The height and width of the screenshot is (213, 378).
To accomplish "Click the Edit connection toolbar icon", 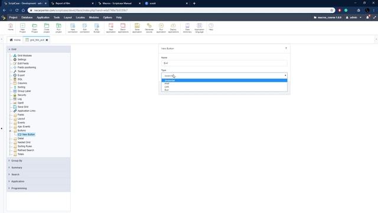I will pyautogui.click(x=84, y=28).
